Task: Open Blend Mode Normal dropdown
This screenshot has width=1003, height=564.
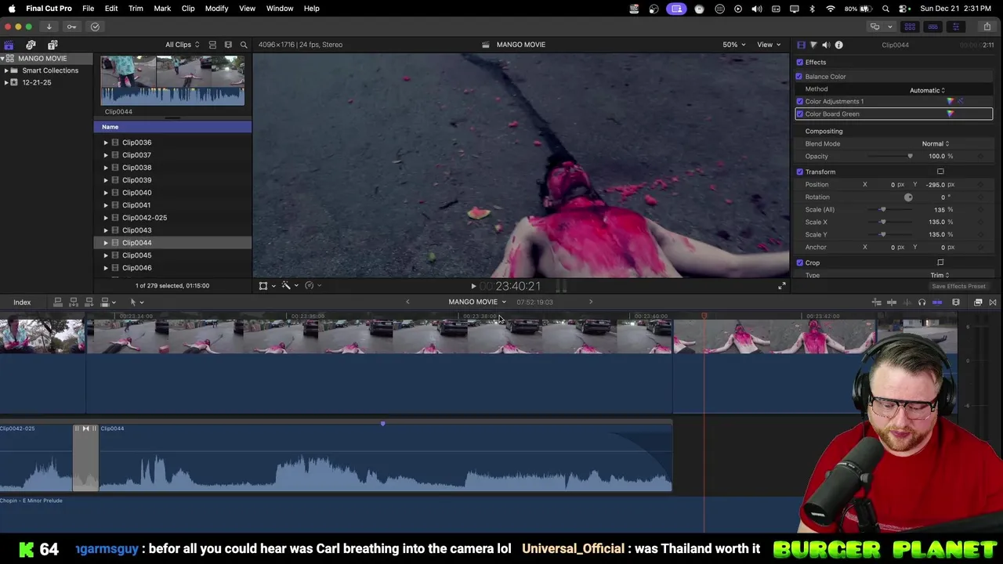Action: (936, 143)
